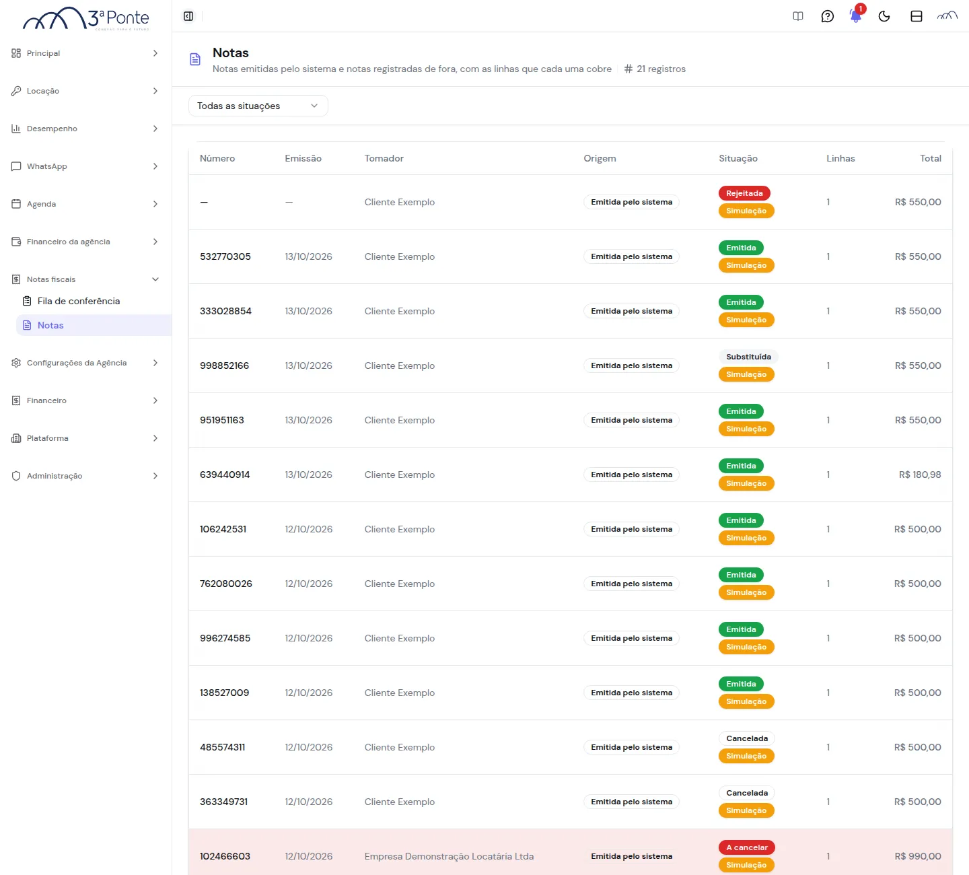
Task: Click the layout panel icon in header
Action: 917,16
